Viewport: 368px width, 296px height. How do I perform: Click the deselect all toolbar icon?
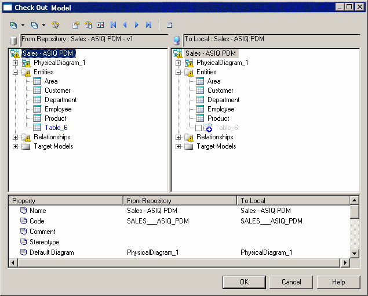pyautogui.click(x=34, y=25)
